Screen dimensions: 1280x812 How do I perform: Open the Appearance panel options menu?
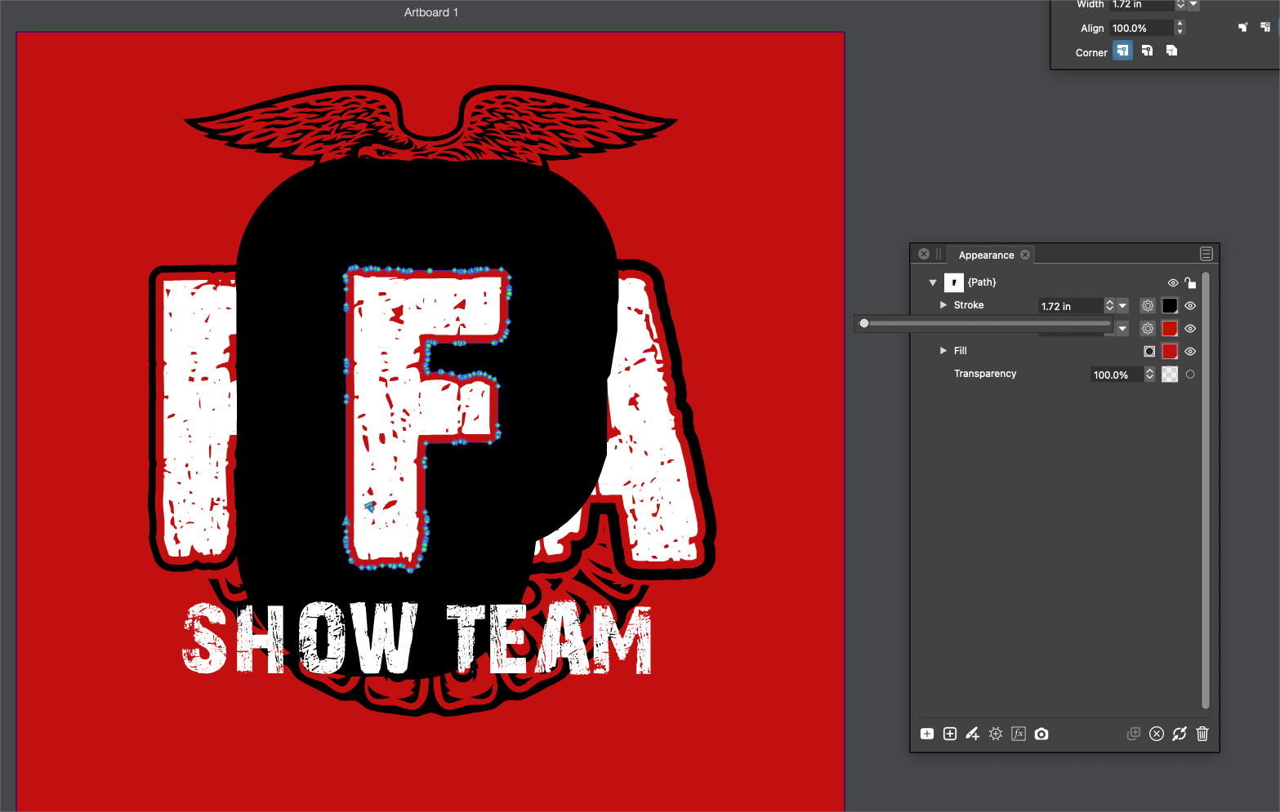1206,255
